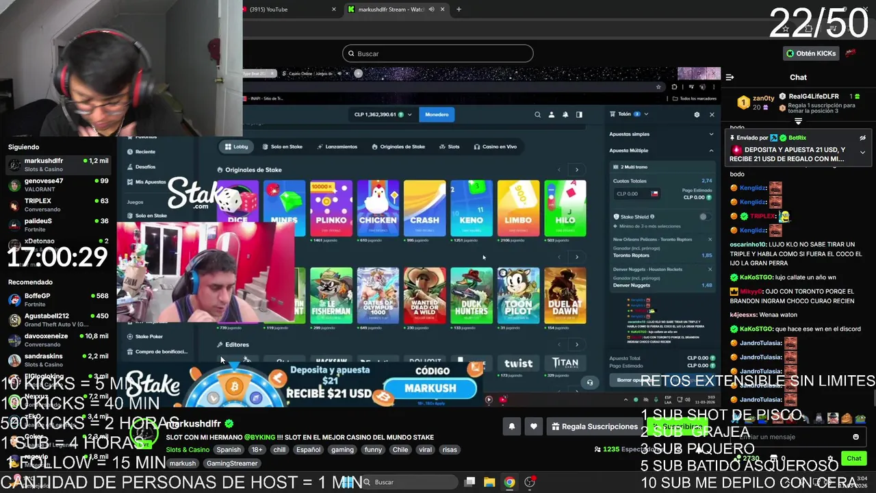876x493 pixels.
Task: Click the Monedero wallet button
Action: click(437, 114)
